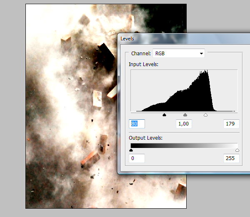Click the Output Levels label
Viewport: 250px width, 217px height.
tap(145, 138)
